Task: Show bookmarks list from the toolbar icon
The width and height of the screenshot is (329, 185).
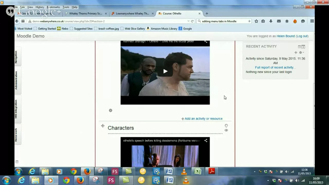Action: tap(263, 21)
